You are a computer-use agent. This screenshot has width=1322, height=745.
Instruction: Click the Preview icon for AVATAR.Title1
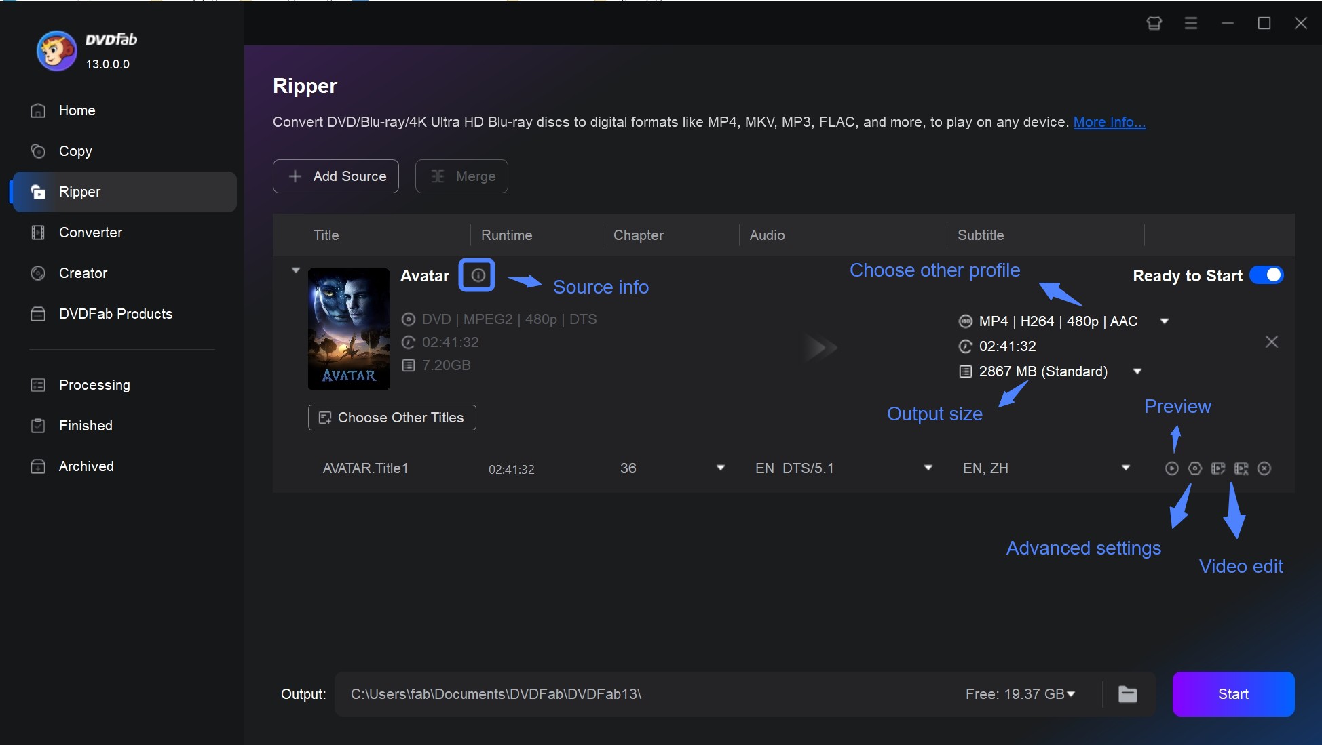(x=1171, y=468)
